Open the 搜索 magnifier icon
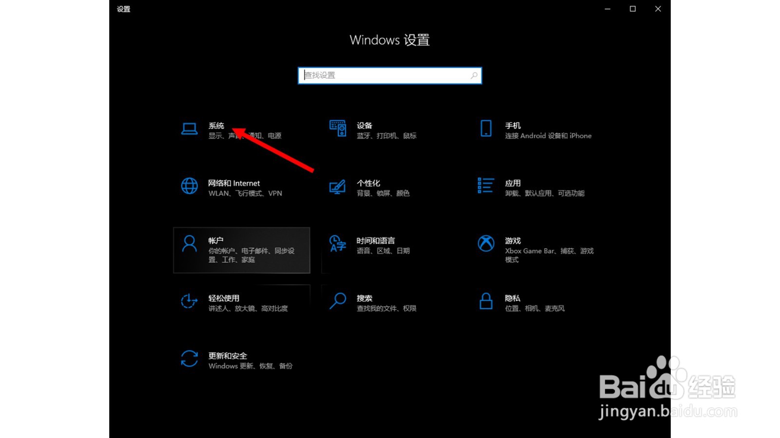Image resolution: width=780 pixels, height=438 pixels. 338,301
